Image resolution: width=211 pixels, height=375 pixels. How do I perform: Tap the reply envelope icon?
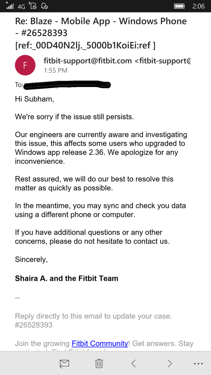(64, 364)
